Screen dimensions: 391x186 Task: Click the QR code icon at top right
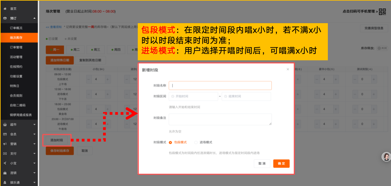coord(382,11)
